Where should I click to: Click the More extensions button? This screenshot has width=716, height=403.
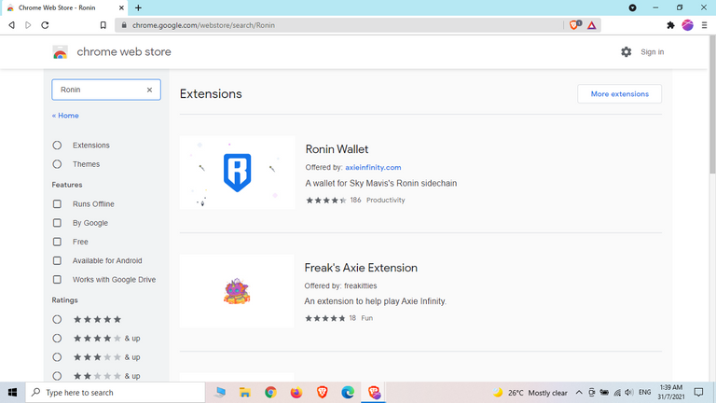click(x=619, y=93)
